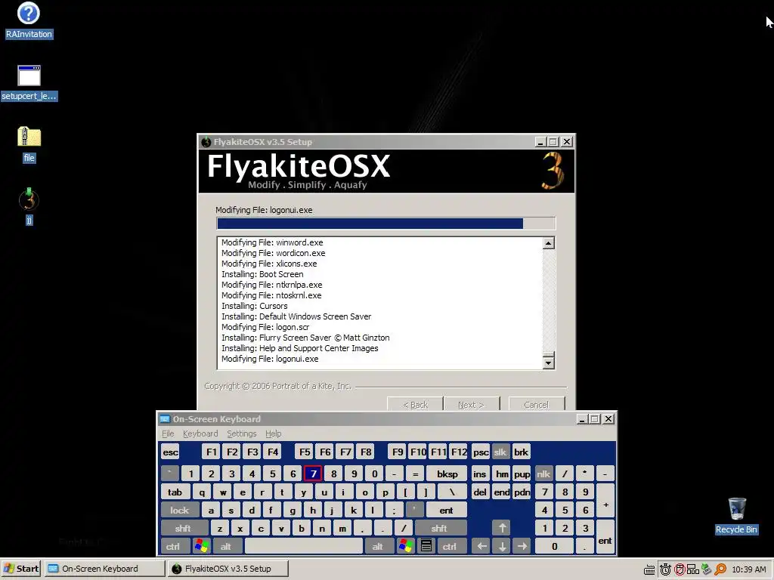Open the Help menu
Screen dimensions: 774x580
point(273,433)
